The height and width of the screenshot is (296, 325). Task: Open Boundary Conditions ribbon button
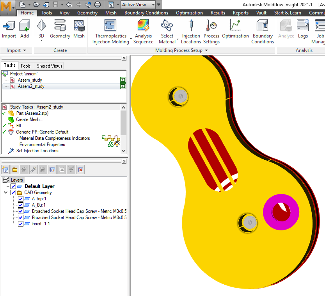click(263, 32)
